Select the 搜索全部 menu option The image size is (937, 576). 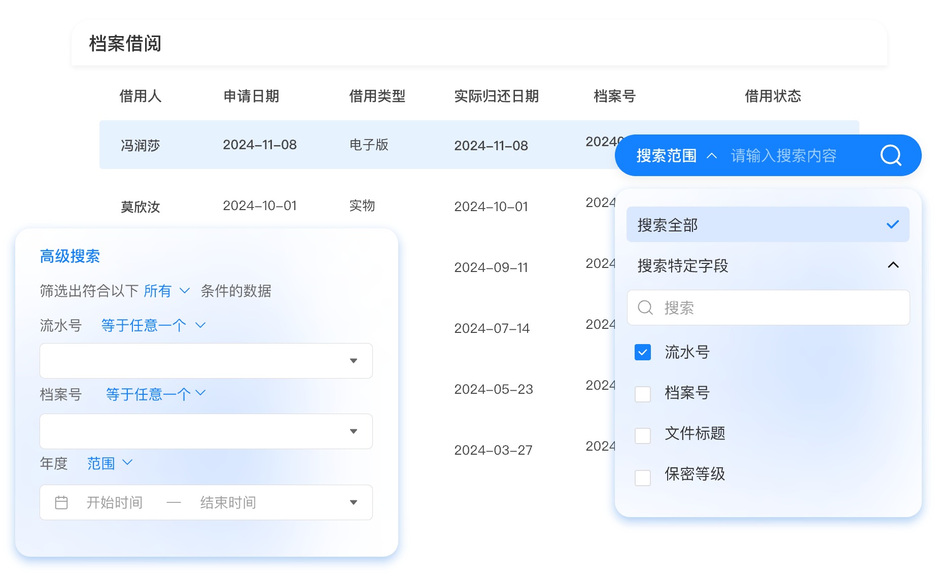click(768, 224)
